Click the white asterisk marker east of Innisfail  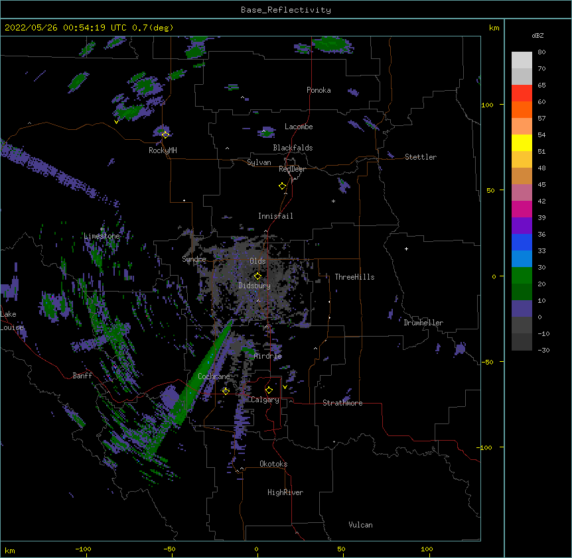point(333,201)
